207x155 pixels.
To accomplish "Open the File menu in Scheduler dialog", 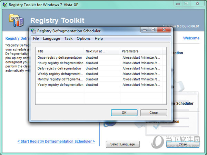I will [36, 38].
